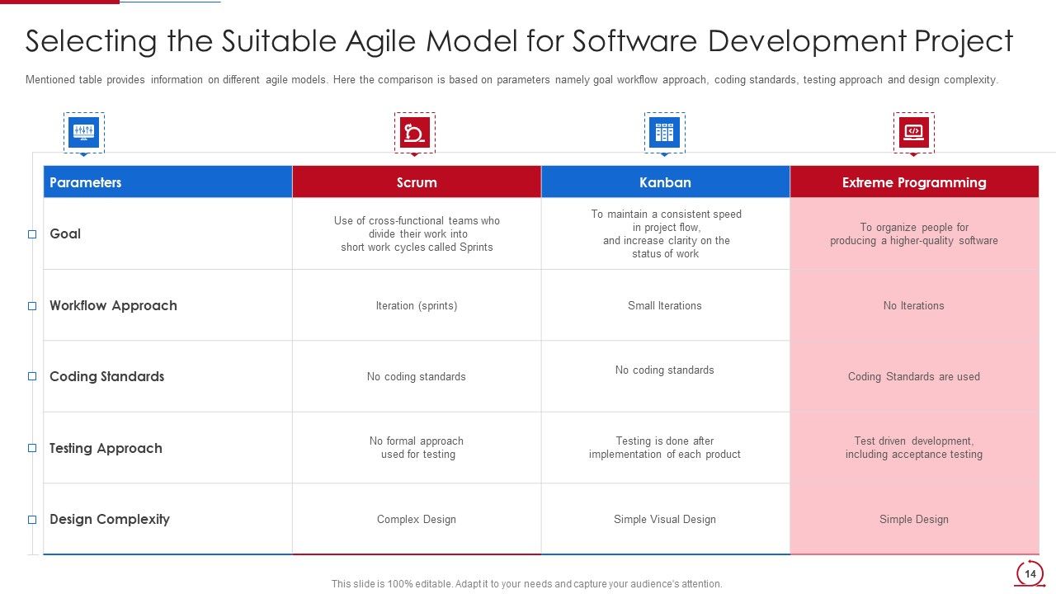The height and width of the screenshot is (594, 1056).
Task: Click the 'No formal approach used for testing' cell
Action: pos(417,448)
